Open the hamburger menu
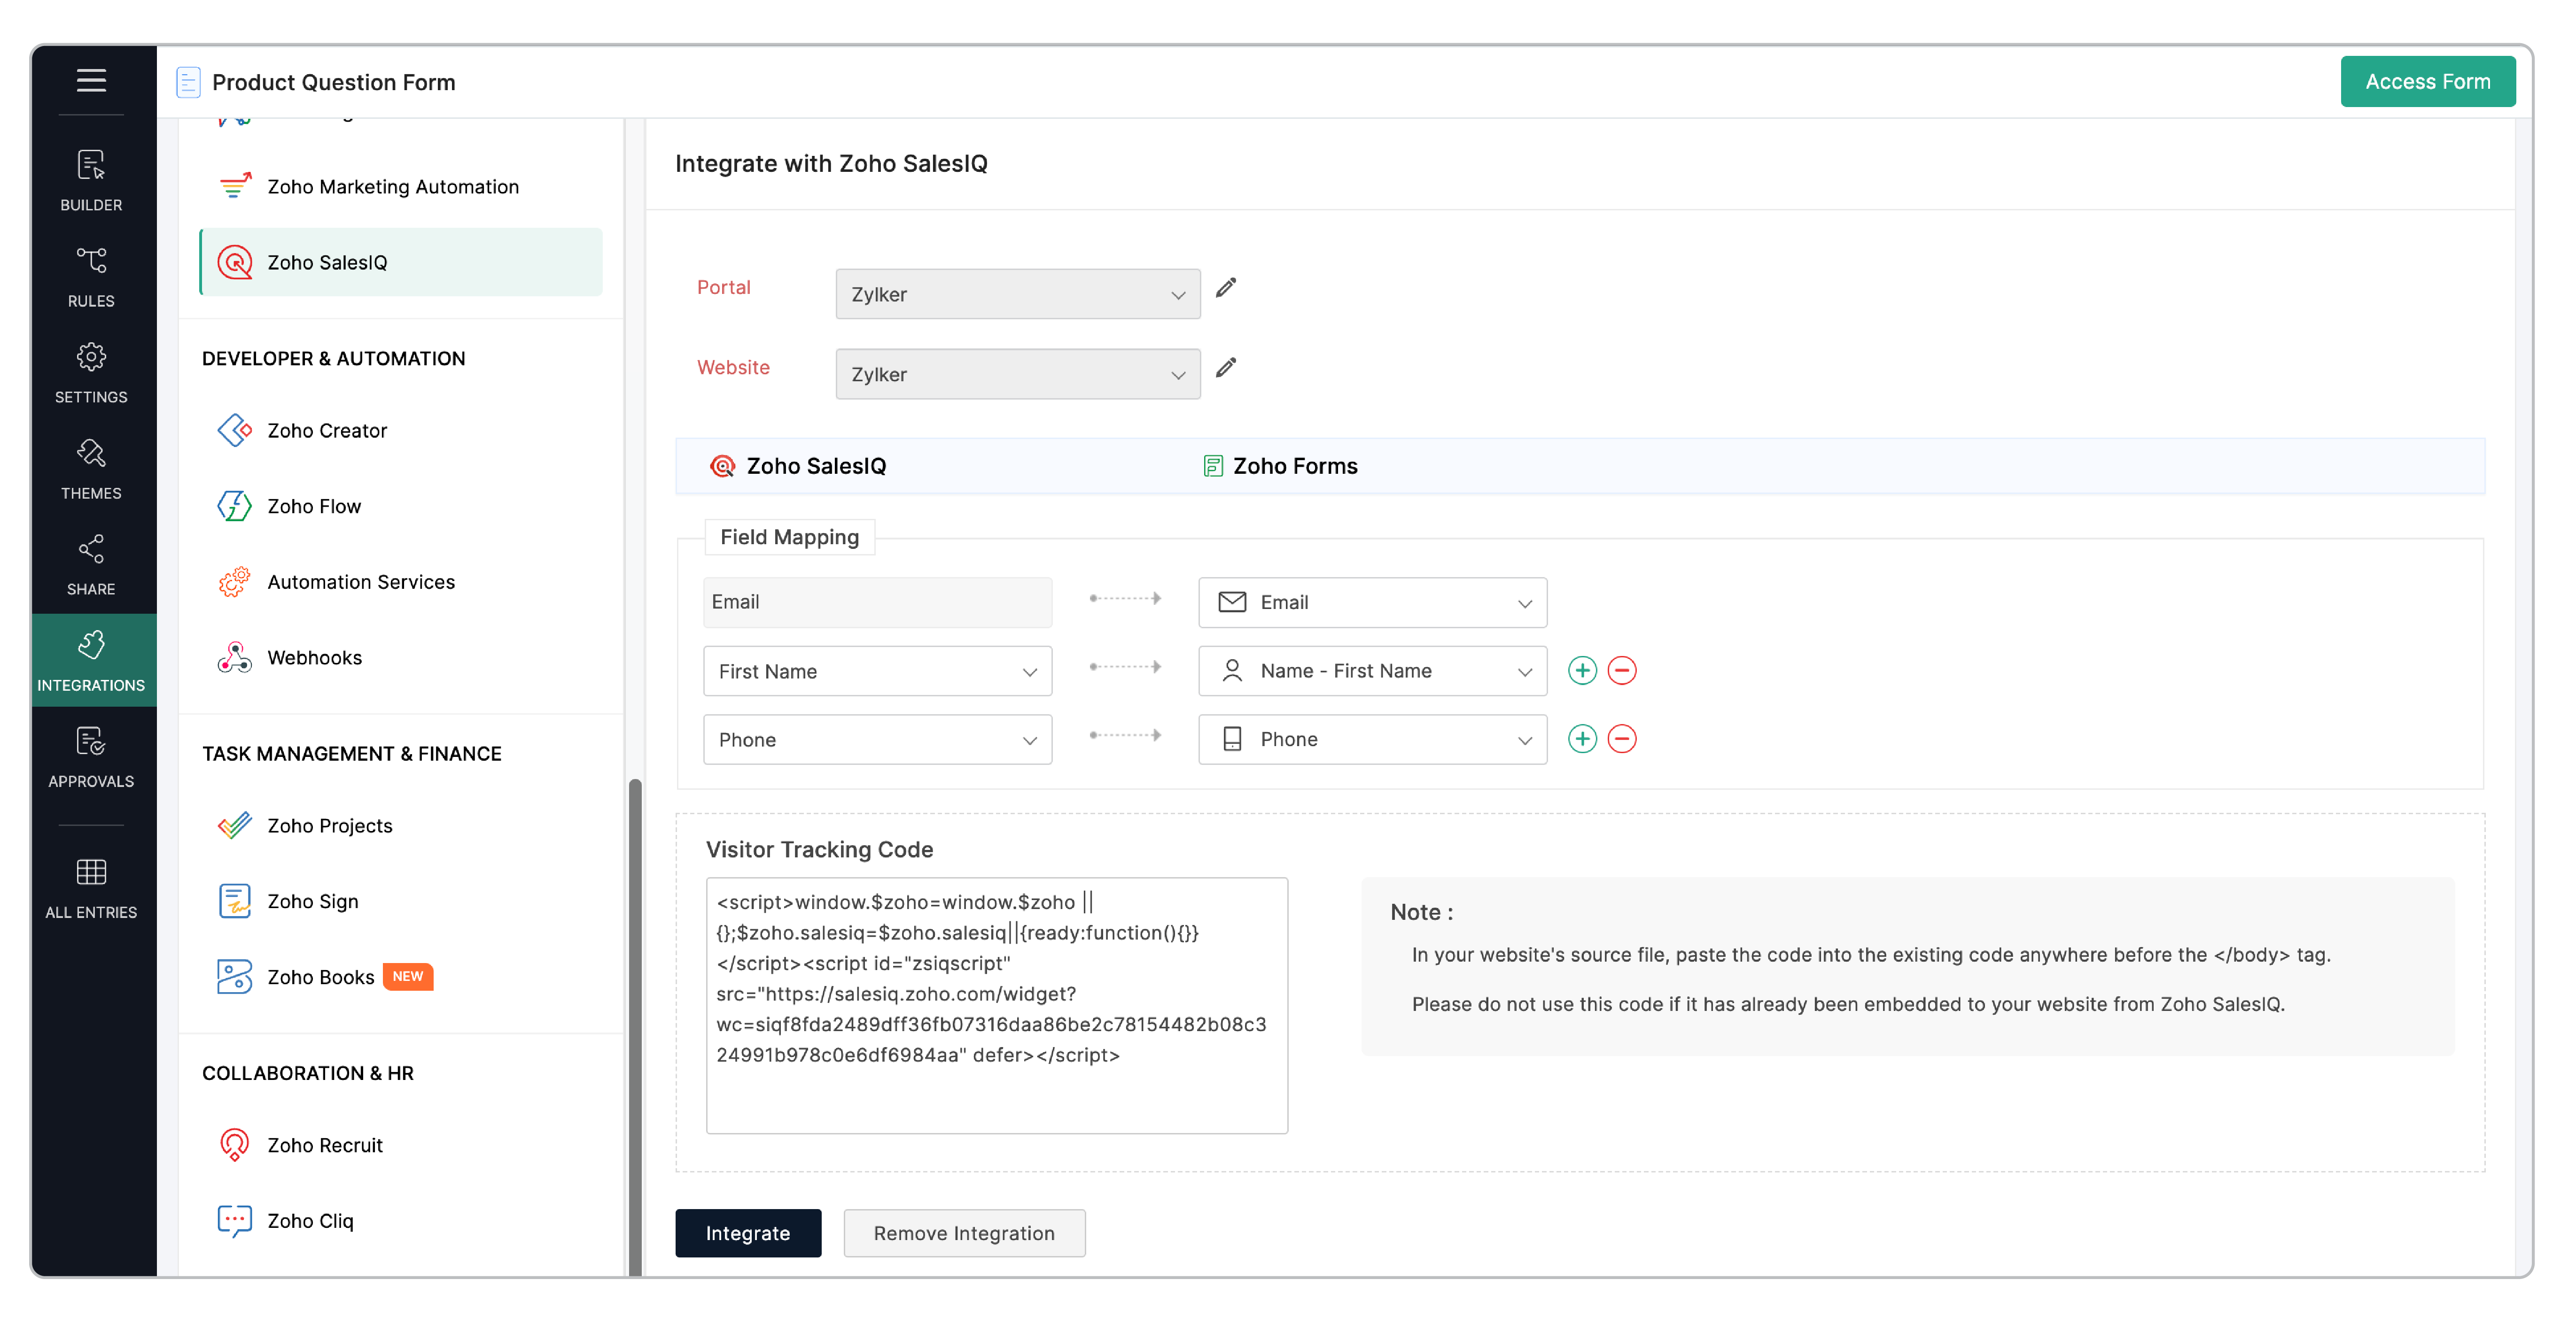The image size is (2576, 1326). (91, 80)
